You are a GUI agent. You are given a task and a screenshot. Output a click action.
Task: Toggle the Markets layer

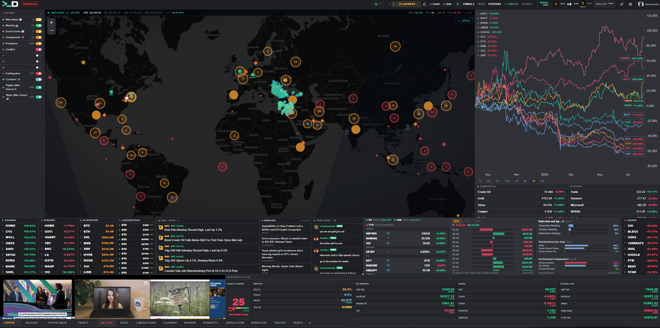(x=38, y=26)
